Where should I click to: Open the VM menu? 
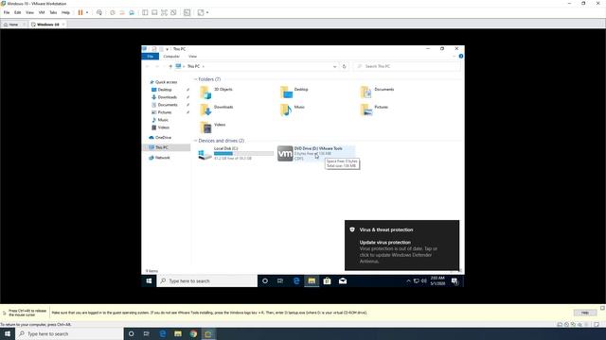42,12
